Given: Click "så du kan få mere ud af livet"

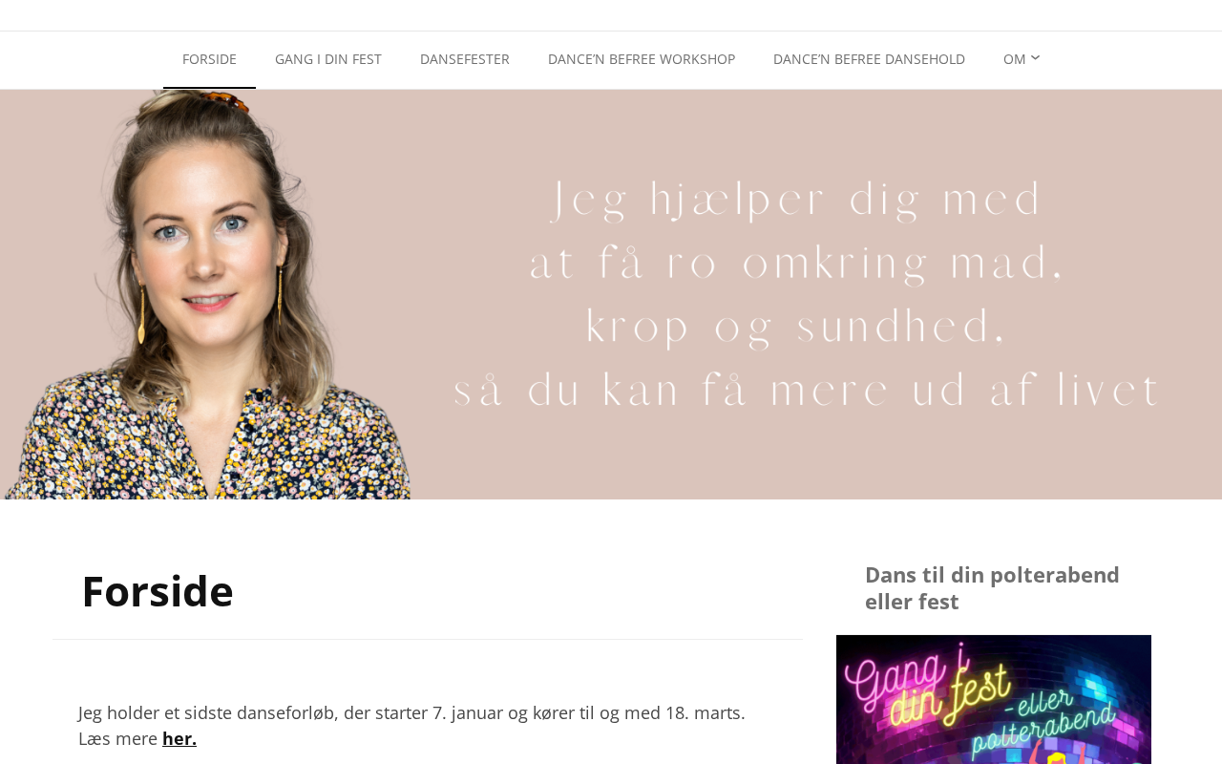Looking at the screenshot, I should pos(808,390).
